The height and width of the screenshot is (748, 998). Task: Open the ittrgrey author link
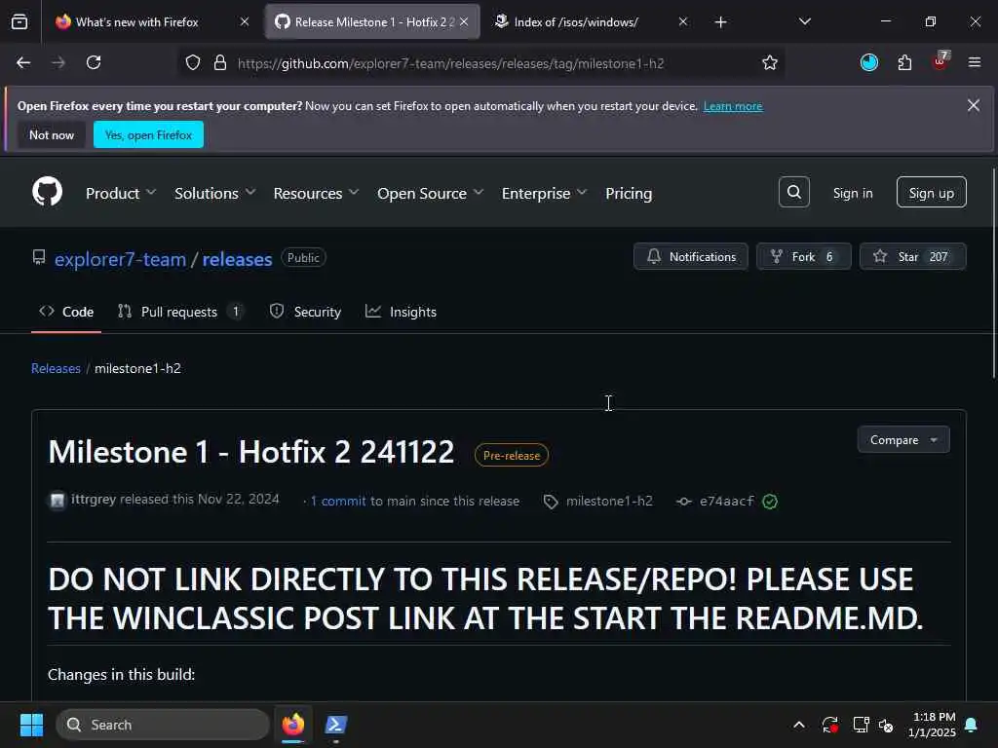coord(93,499)
